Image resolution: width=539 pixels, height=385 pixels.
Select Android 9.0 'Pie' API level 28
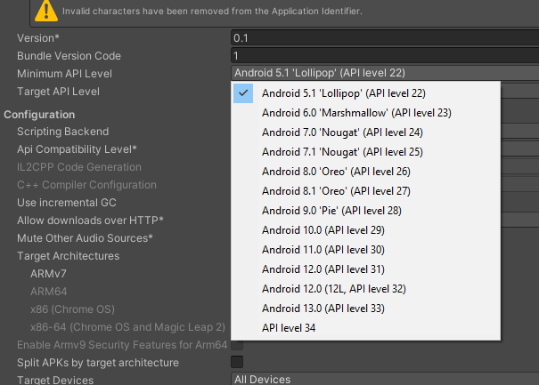coord(331,211)
